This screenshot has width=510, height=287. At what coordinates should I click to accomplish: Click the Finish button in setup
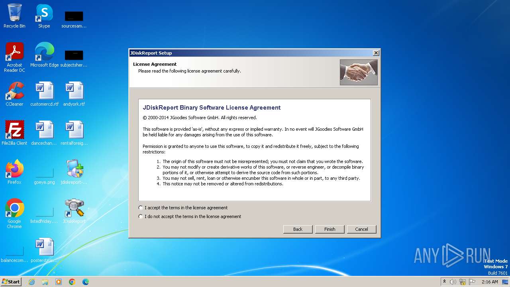330,229
